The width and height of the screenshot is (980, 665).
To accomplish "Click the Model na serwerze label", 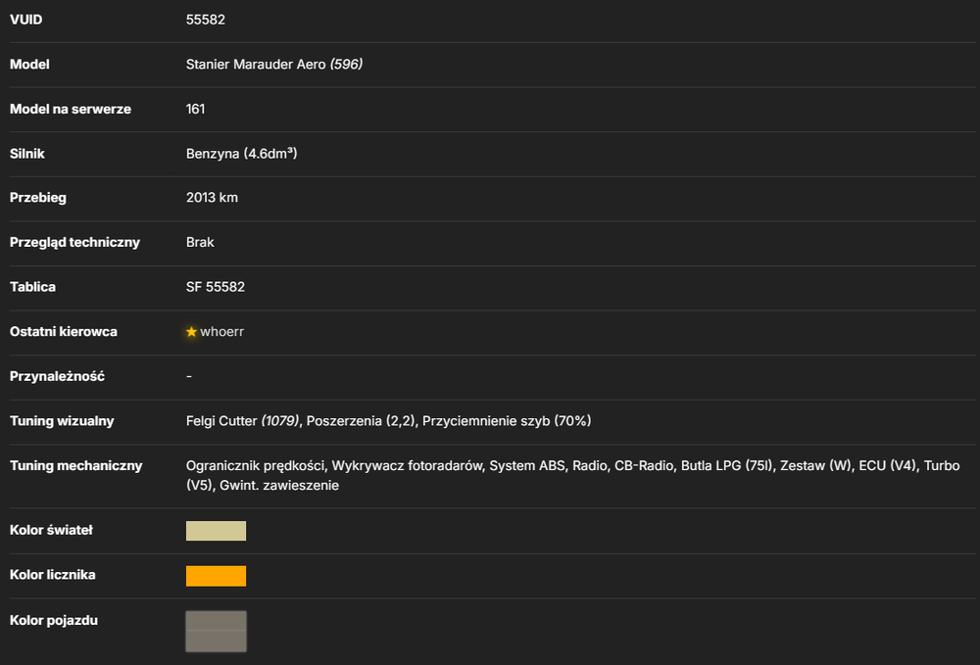I will (71, 109).
